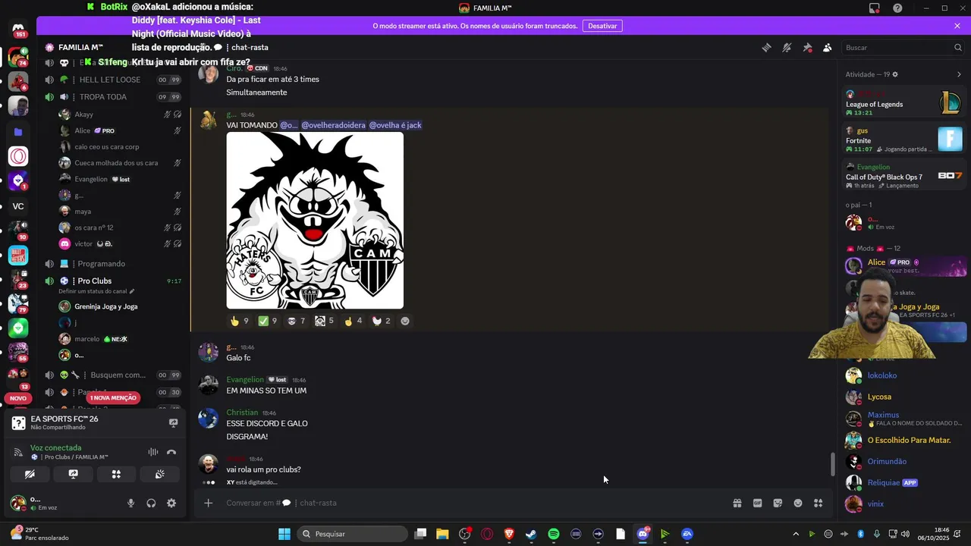Click the taskbar Pesquisar search box
The height and width of the screenshot is (546, 971).
(x=351, y=534)
